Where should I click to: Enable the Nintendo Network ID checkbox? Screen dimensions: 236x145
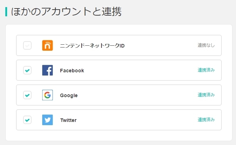tap(27, 45)
